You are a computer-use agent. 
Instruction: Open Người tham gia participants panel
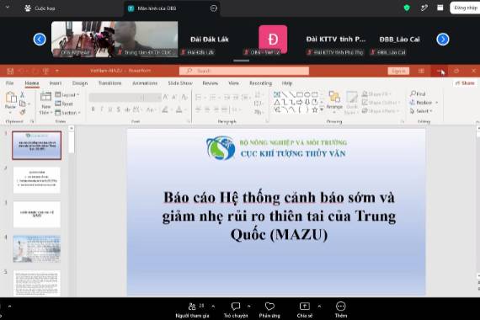point(192,310)
